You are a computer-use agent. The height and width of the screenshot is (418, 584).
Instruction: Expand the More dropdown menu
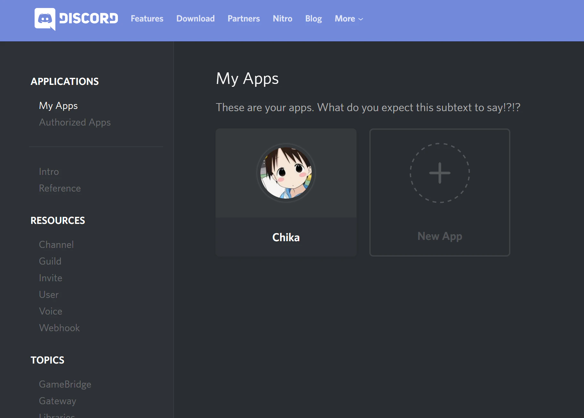[349, 19]
